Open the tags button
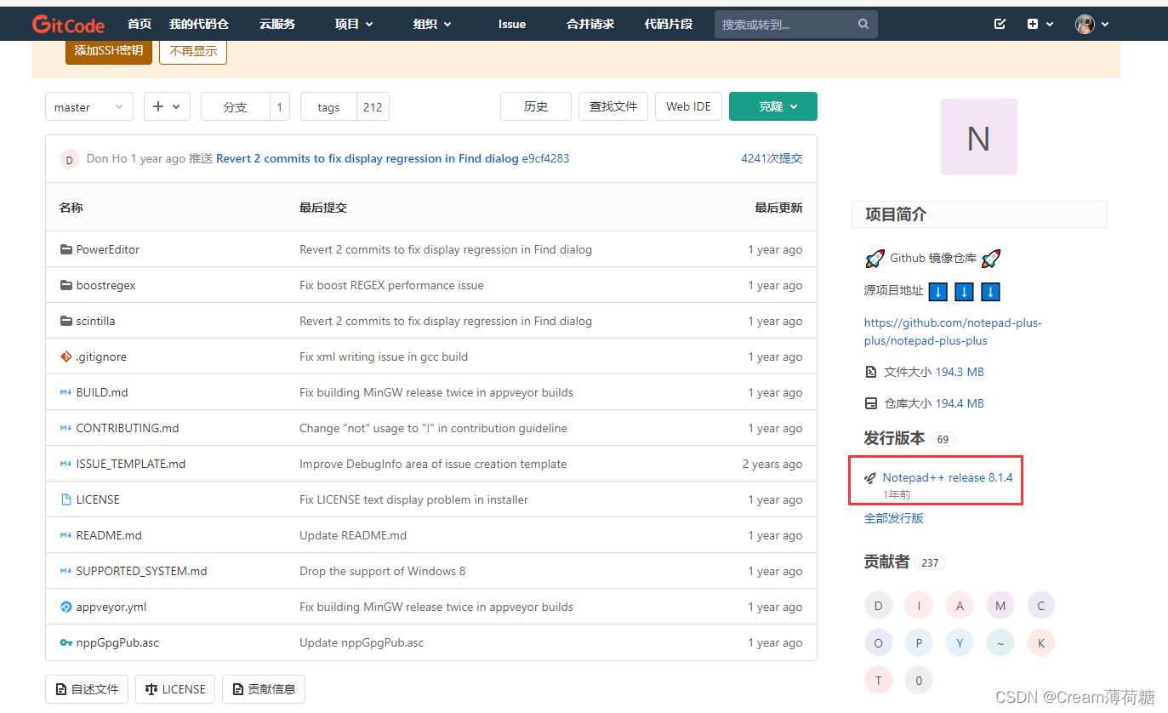The width and height of the screenshot is (1168, 713). tap(329, 107)
